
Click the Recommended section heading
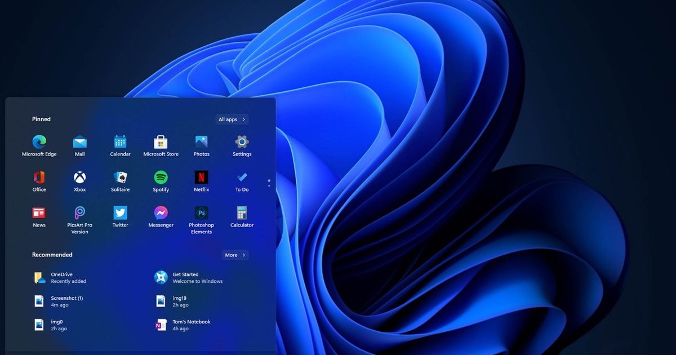pos(52,255)
